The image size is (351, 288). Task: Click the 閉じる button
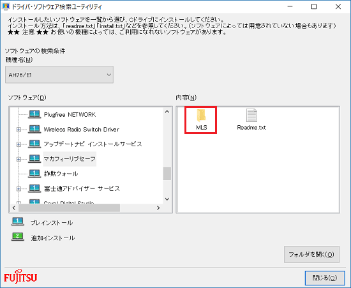tap(325, 278)
